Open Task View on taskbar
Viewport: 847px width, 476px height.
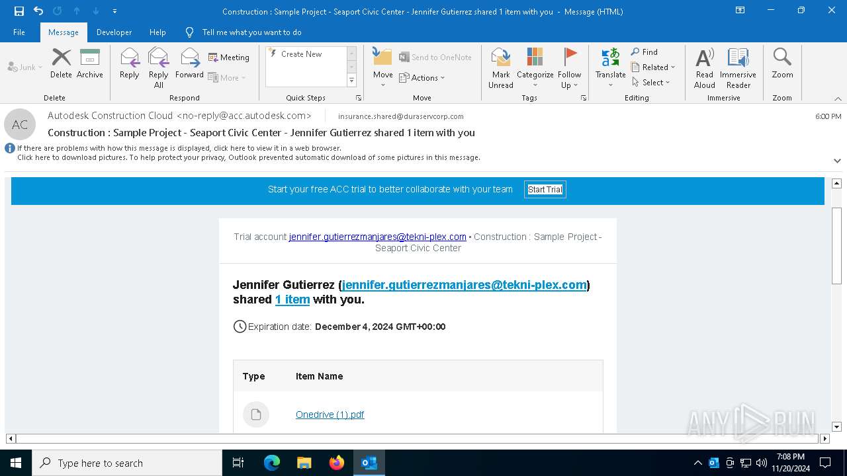pos(238,463)
